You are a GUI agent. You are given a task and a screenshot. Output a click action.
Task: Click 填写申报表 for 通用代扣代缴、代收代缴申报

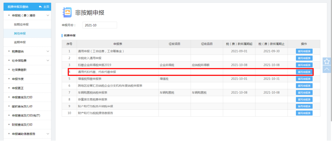point(304,72)
